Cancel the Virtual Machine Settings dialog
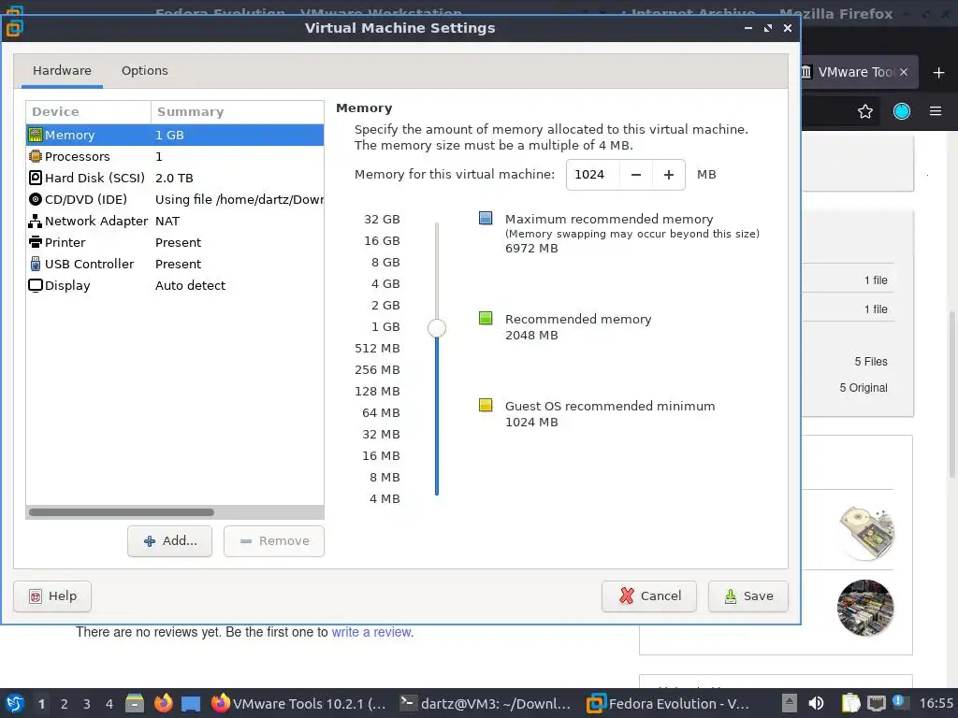 (649, 596)
